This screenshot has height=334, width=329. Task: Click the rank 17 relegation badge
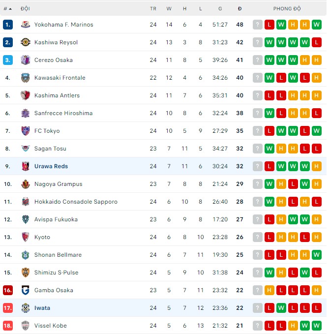pyautogui.click(x=7, y=308)
